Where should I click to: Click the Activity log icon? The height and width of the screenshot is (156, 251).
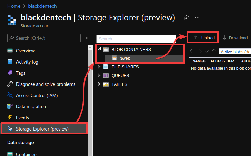pos(10,62)
